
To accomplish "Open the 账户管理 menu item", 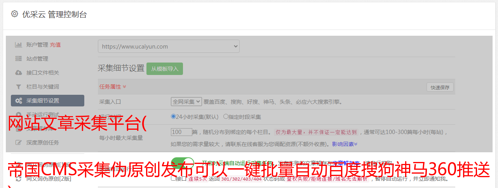I will coord(37,45).
